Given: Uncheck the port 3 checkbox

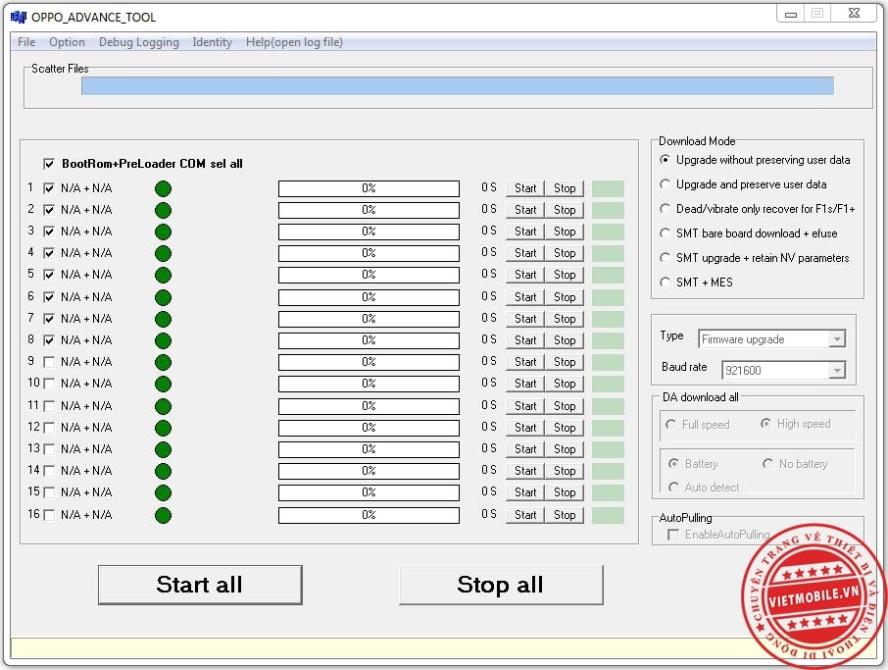Looking at the screenshot, I should [49, 232].
